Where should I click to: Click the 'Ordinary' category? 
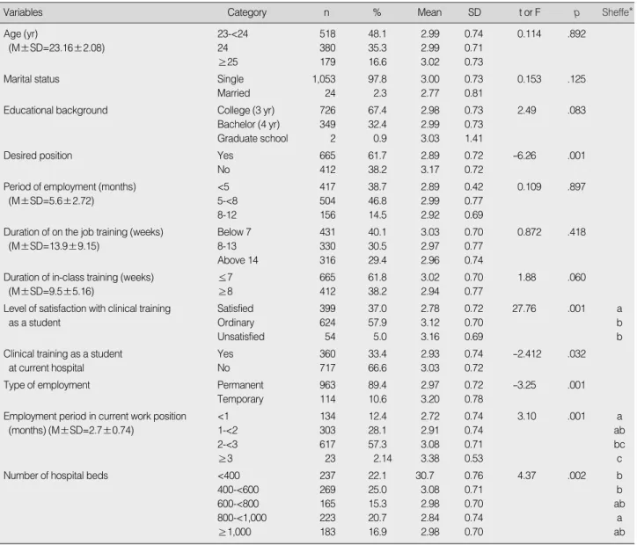coord(236,323)
